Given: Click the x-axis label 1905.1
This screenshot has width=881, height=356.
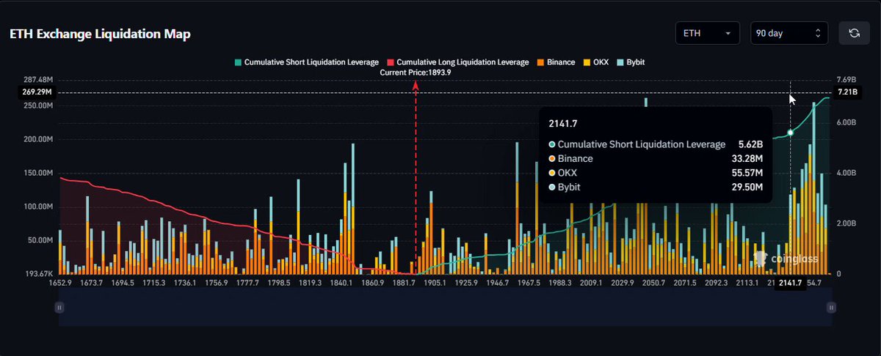Looking at the screenshot, I should pyautogui.click(x=435, y=283).
